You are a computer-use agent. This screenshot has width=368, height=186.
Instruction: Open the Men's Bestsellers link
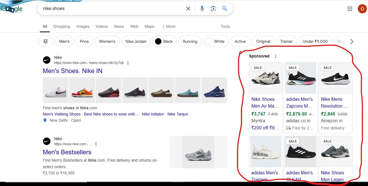67,152
